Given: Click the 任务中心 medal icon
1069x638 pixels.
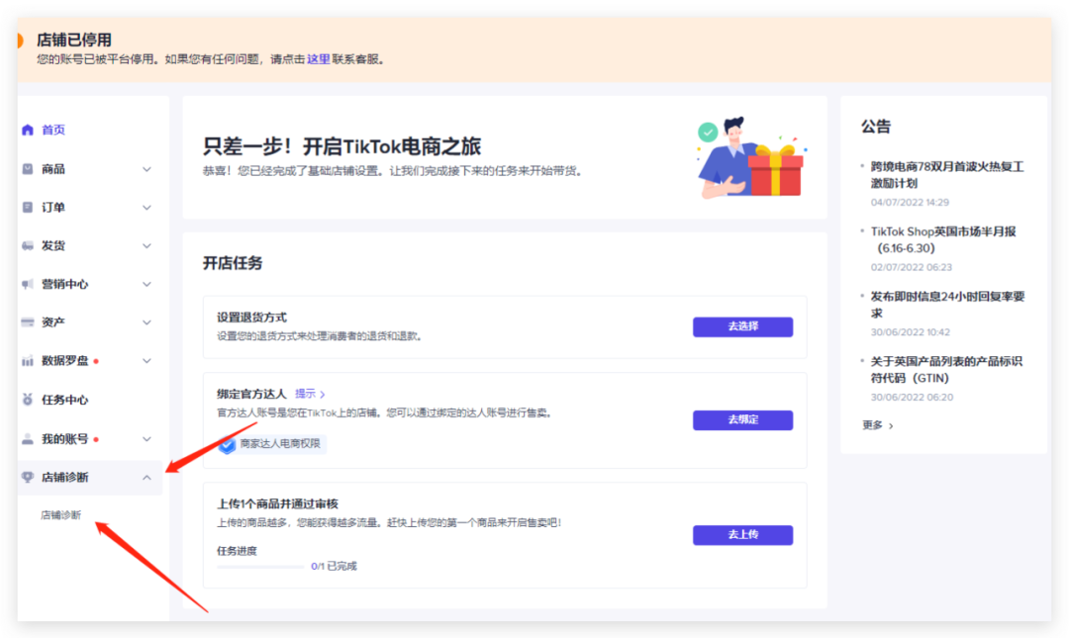Looking at the screenshot, I should [28, 400].
